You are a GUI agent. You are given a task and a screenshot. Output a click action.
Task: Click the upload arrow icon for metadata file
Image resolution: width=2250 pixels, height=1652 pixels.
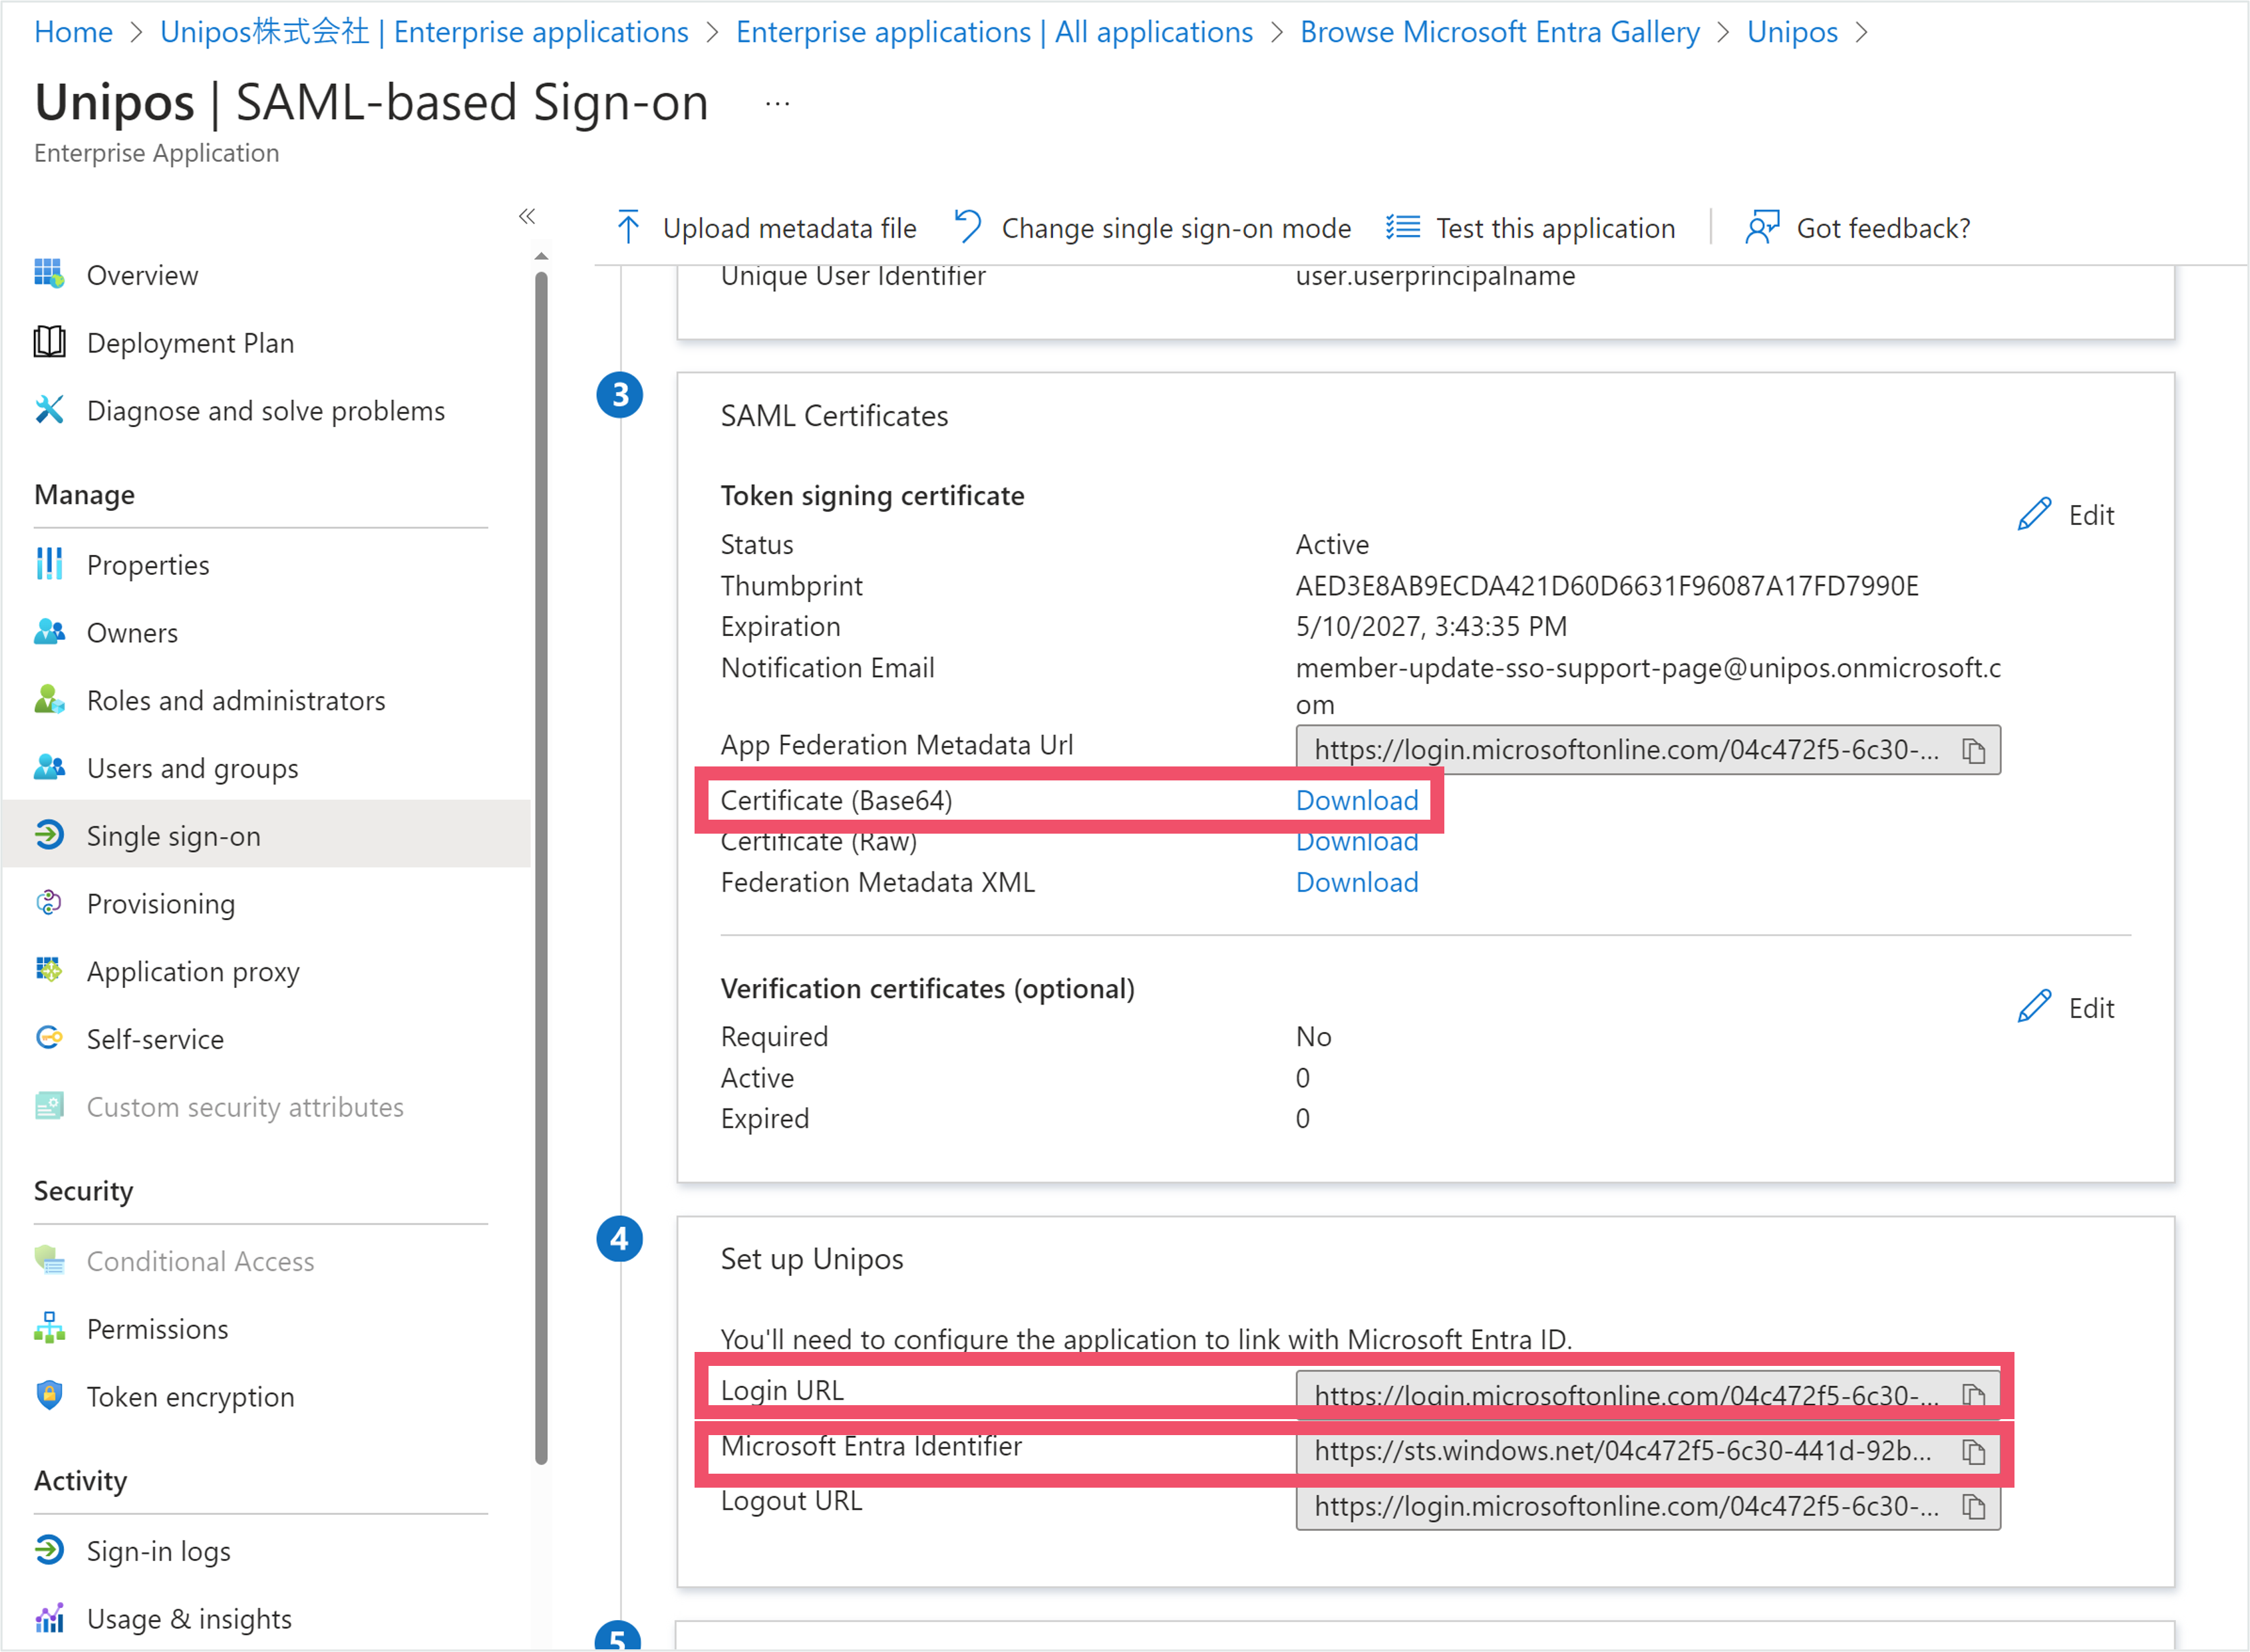(628, 228)
